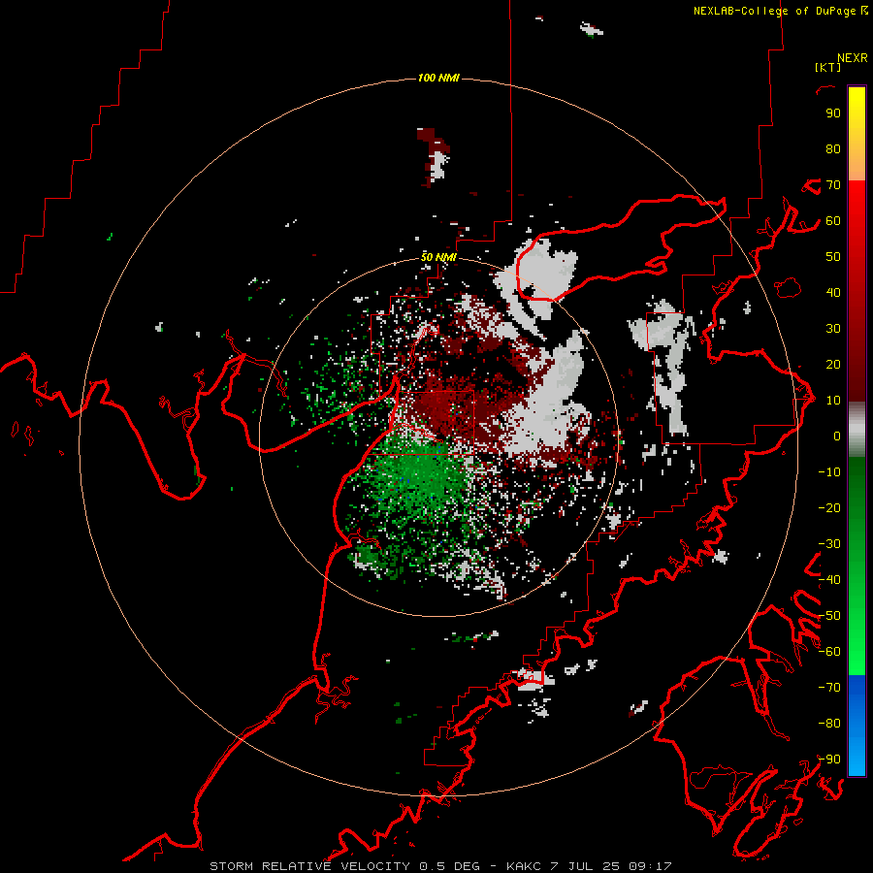Click the -80 value on the color scale

tap(829, 724)
